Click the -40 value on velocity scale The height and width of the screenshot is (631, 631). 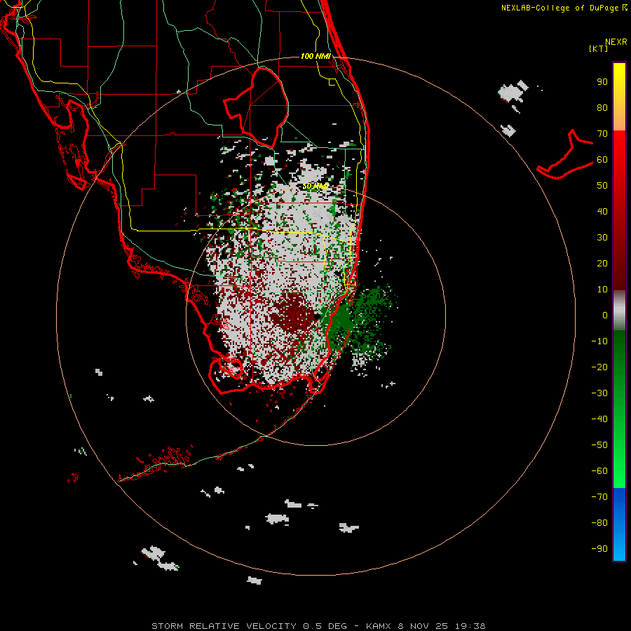(x=599, y=419)
